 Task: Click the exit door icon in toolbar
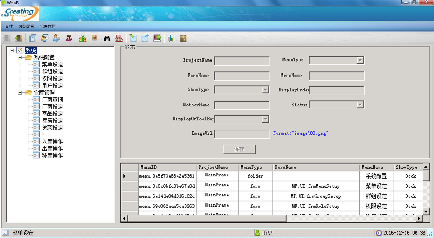(x=18, y=38)
